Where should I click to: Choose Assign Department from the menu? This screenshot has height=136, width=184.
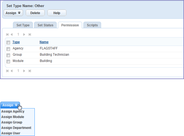pos(16,128)
